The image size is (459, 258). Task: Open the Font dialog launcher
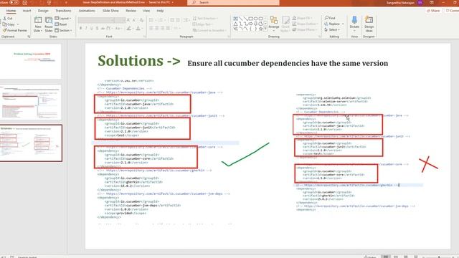pyautogui.click(x=145, y=37)
